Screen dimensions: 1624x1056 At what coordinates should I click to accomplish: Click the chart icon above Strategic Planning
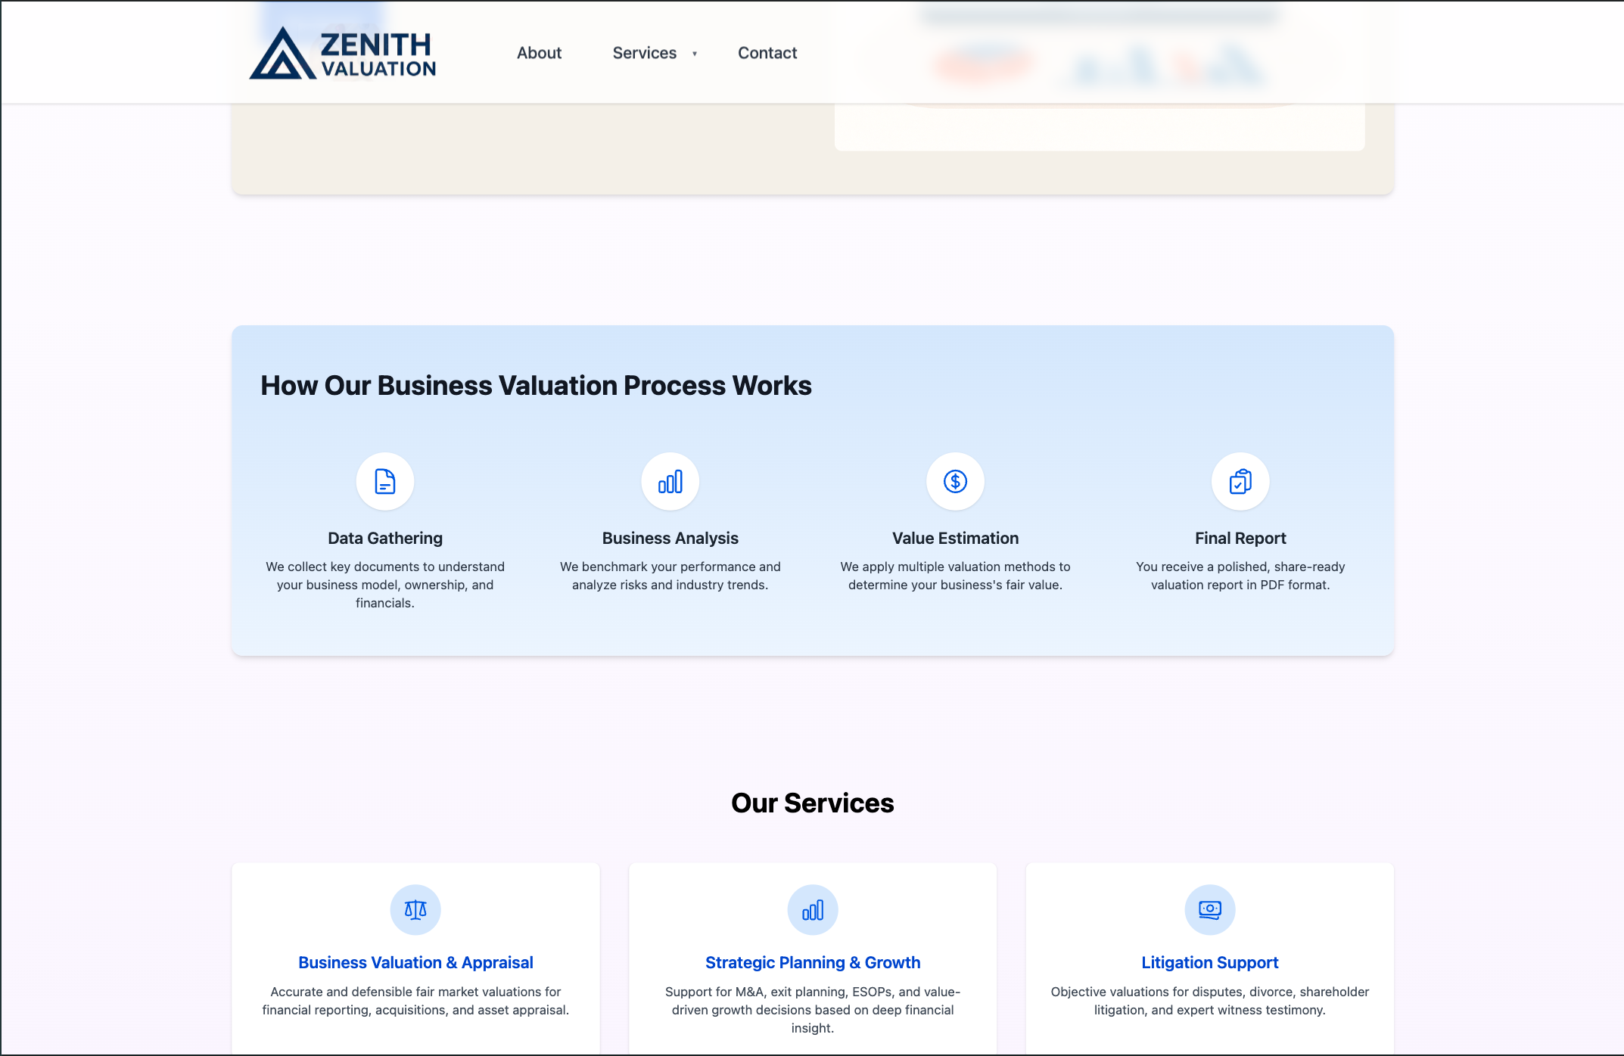coord(813,909)
